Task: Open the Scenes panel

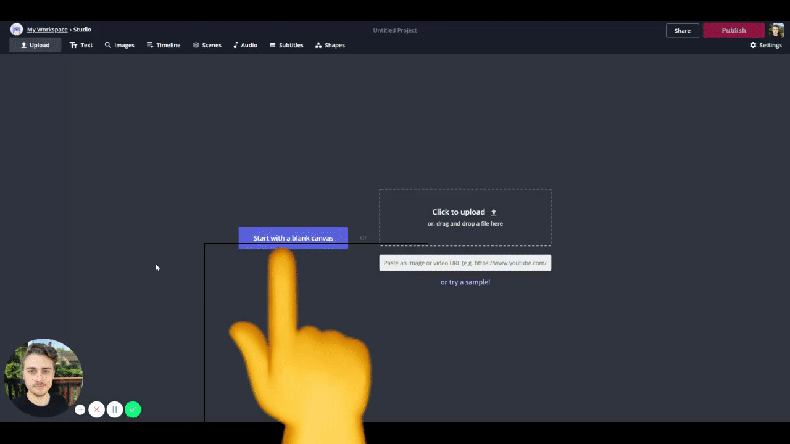Action: click(x=207, y=45)
